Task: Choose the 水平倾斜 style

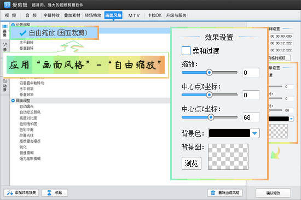Action: point(26,89)
